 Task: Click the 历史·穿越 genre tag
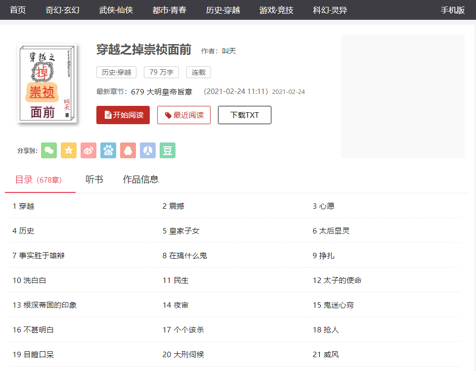tap(116, 72)
